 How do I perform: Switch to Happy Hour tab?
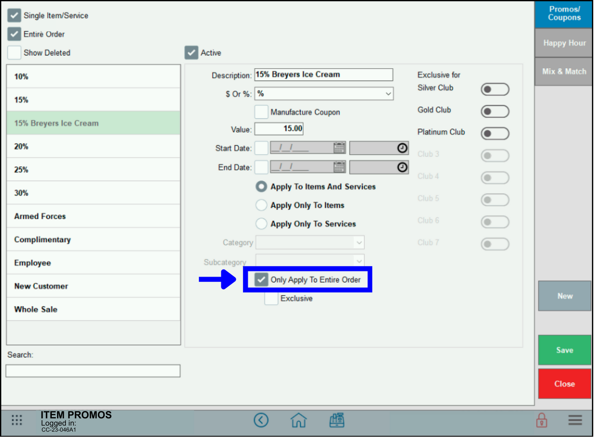pyautogui.click(x=563, y=43)
